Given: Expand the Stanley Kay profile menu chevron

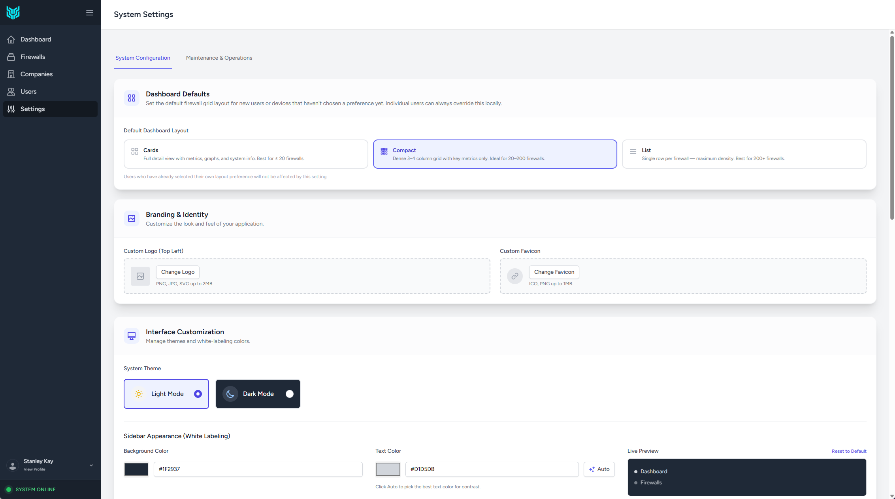Looking at the screenshot, I should (91, 465).
